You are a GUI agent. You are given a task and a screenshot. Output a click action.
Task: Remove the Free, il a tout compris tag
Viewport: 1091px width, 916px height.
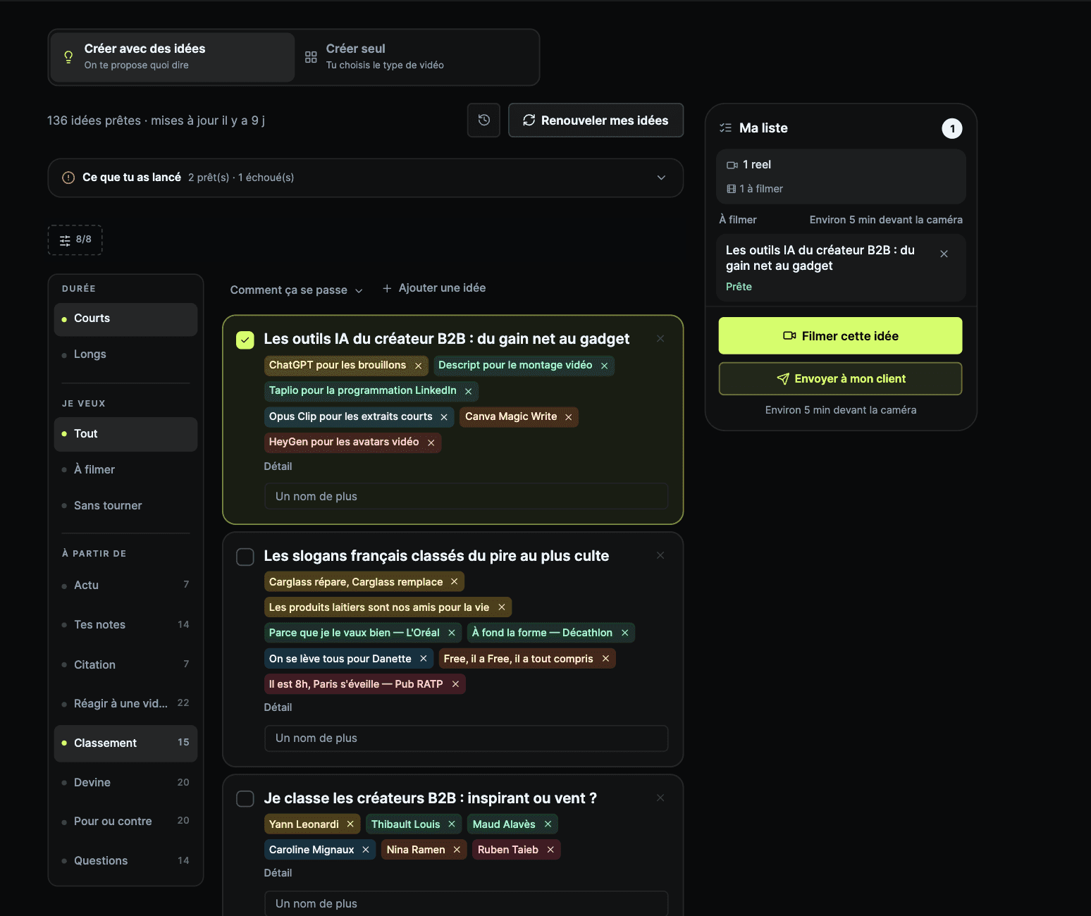pyautogui.click(x=605, y=659)
